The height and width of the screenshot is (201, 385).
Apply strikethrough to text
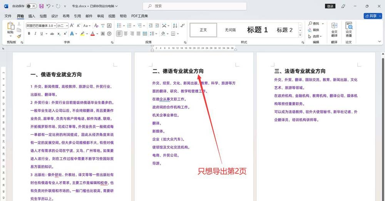(52, 33)
